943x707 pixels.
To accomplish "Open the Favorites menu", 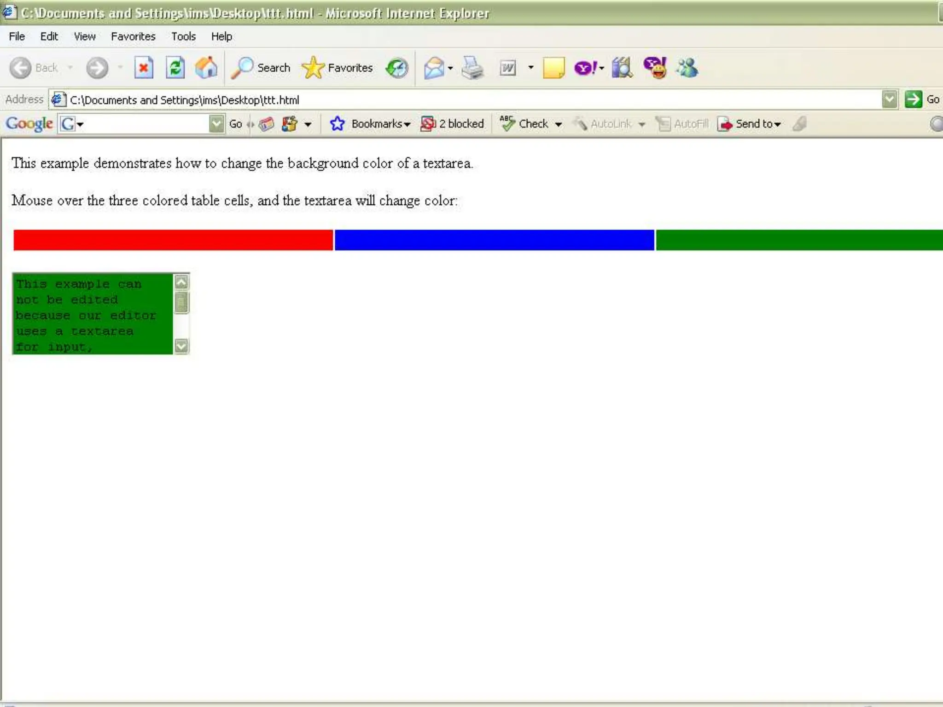I will 133,36.
